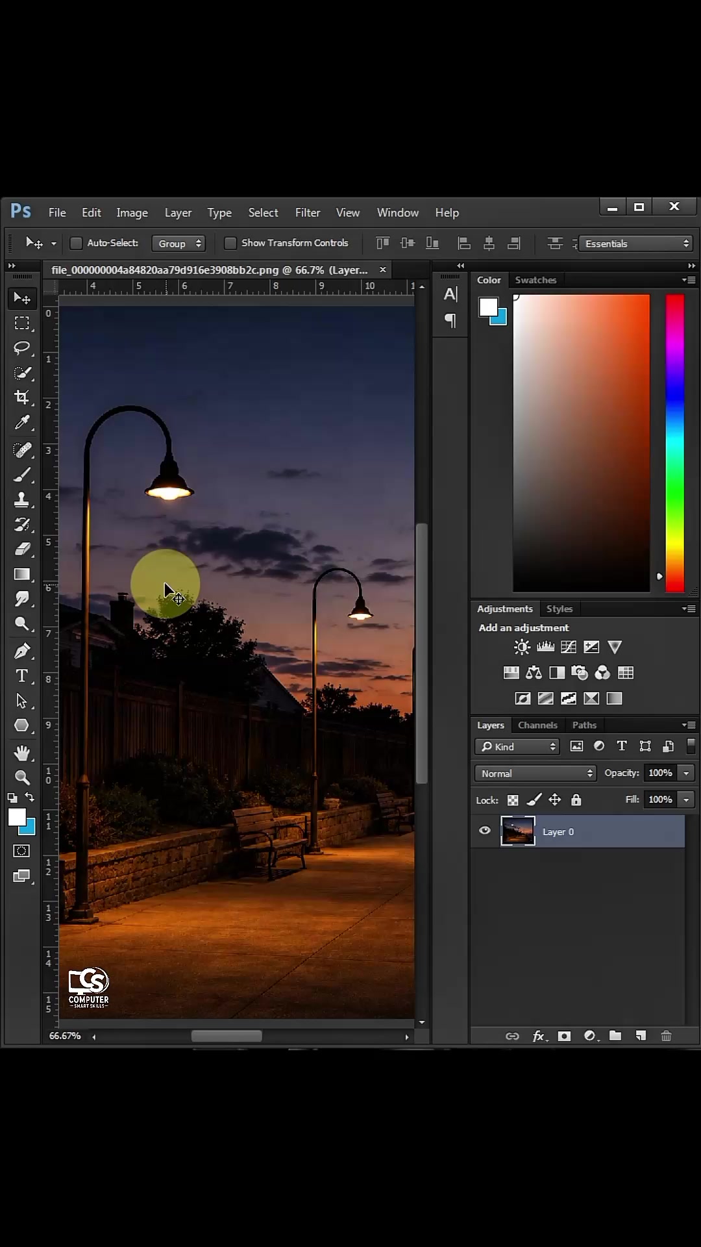Select the Brush tool
The height and width of the screenshot is (1247, 701).
point(22,475)
